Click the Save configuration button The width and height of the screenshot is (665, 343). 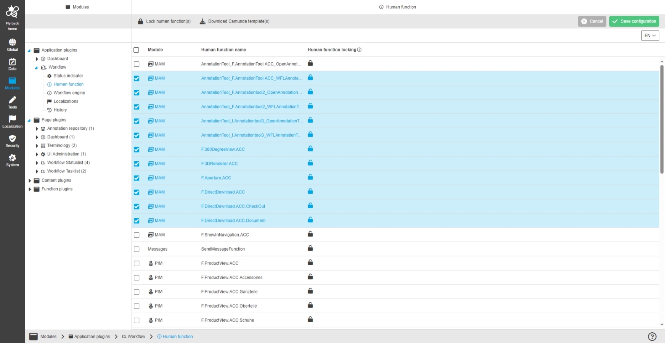[634, 21]
